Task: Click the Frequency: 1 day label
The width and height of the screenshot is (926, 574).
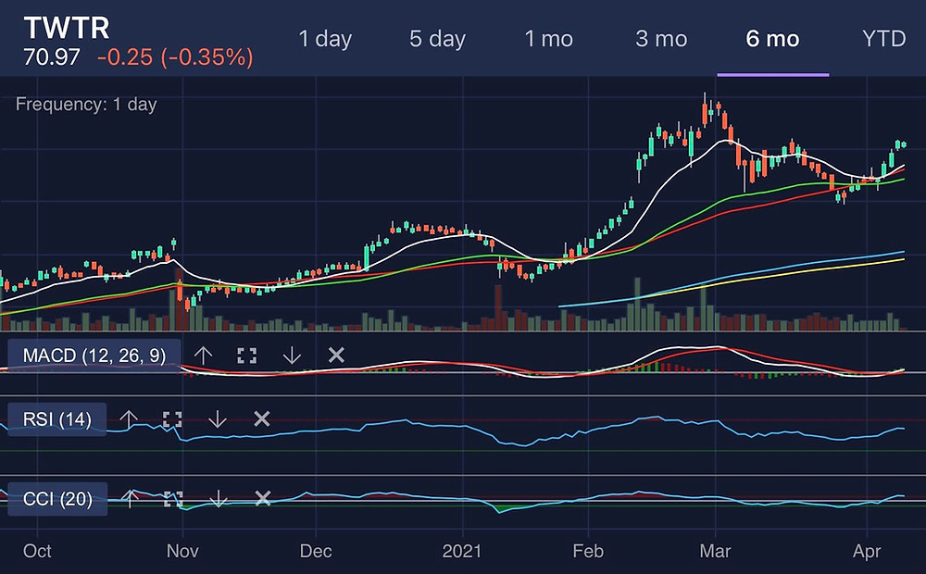Action: (86, 105)
